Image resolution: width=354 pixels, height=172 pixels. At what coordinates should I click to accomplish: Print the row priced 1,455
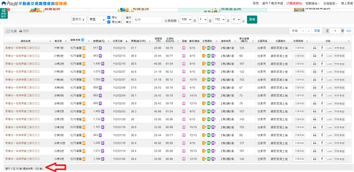pos(314,111)
